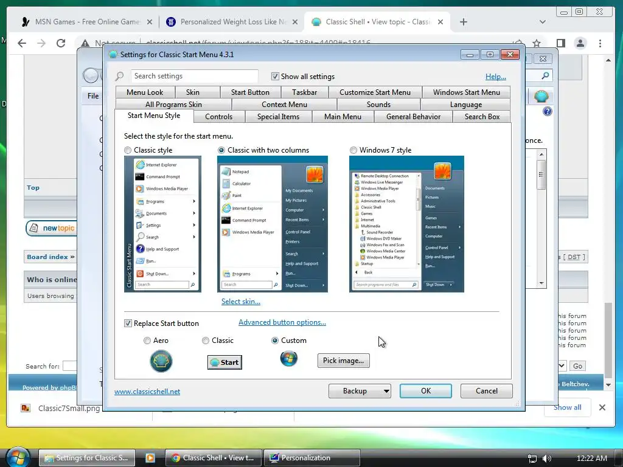This screenshot has height=467, width=623.
Task: Open the All Programs Skin tab
Action: [x=173, y=105]
